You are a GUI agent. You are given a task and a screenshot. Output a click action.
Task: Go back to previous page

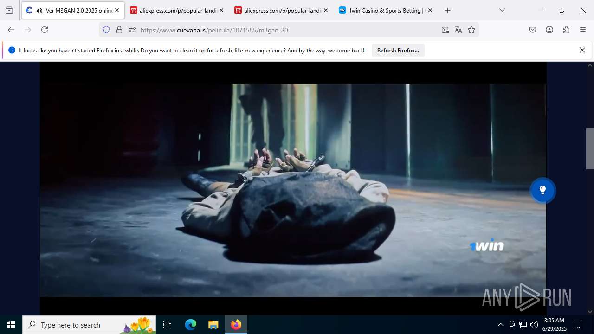11,30
